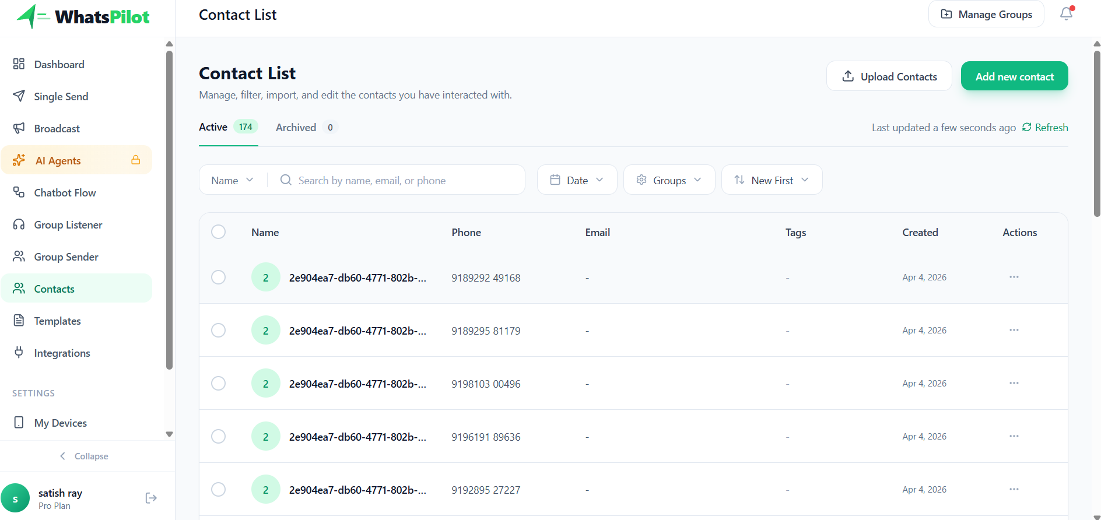
Task: Click the Created column header
Action: [x=920, y=232]
